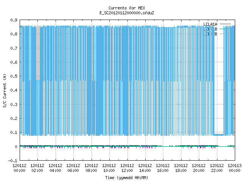The width and height of the screenshot is (242, 181).
Task: Select the 16:00 time tick label
Action: pos(163,170)
